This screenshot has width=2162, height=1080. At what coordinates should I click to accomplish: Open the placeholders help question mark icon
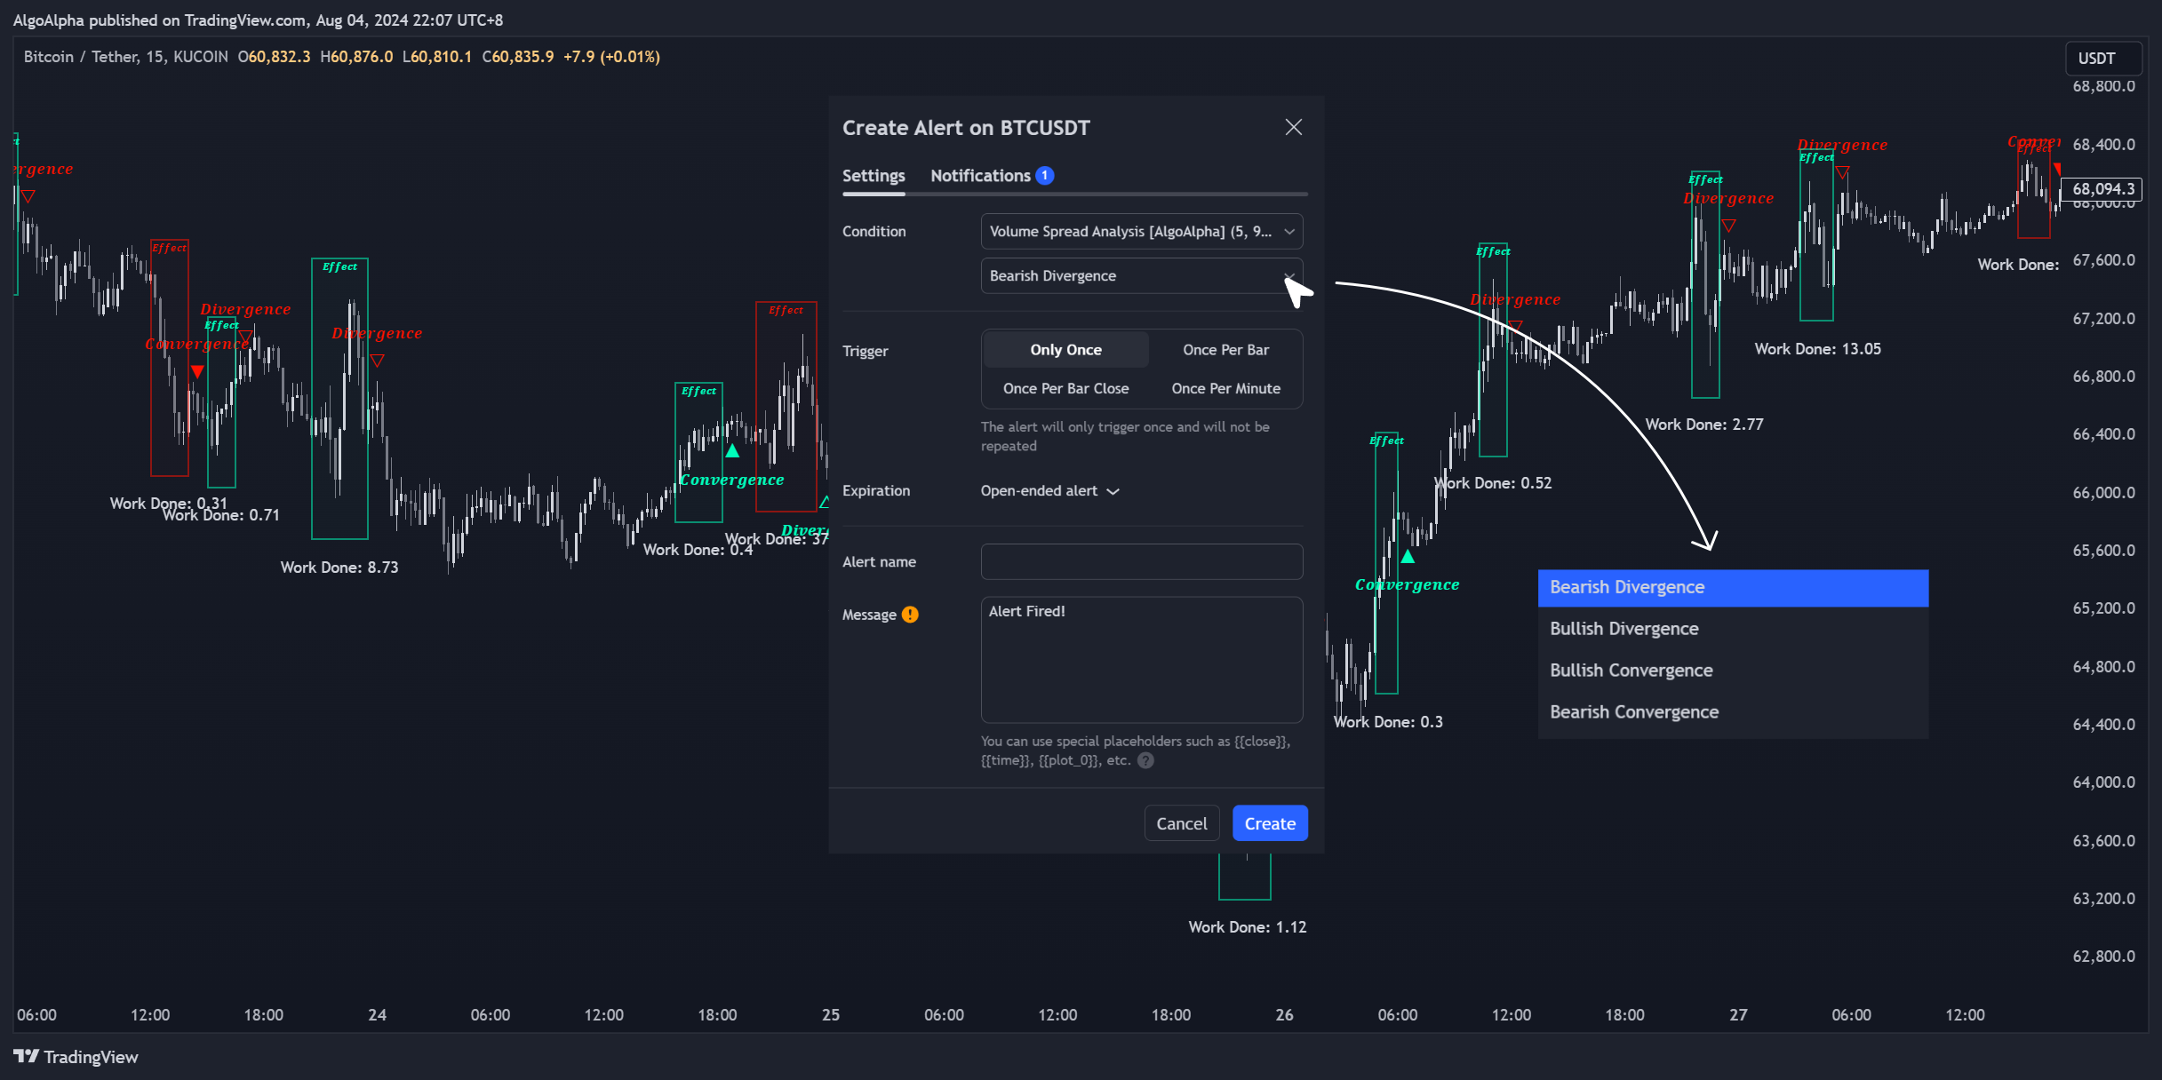pyautogui.click(x=1145, y=760)
